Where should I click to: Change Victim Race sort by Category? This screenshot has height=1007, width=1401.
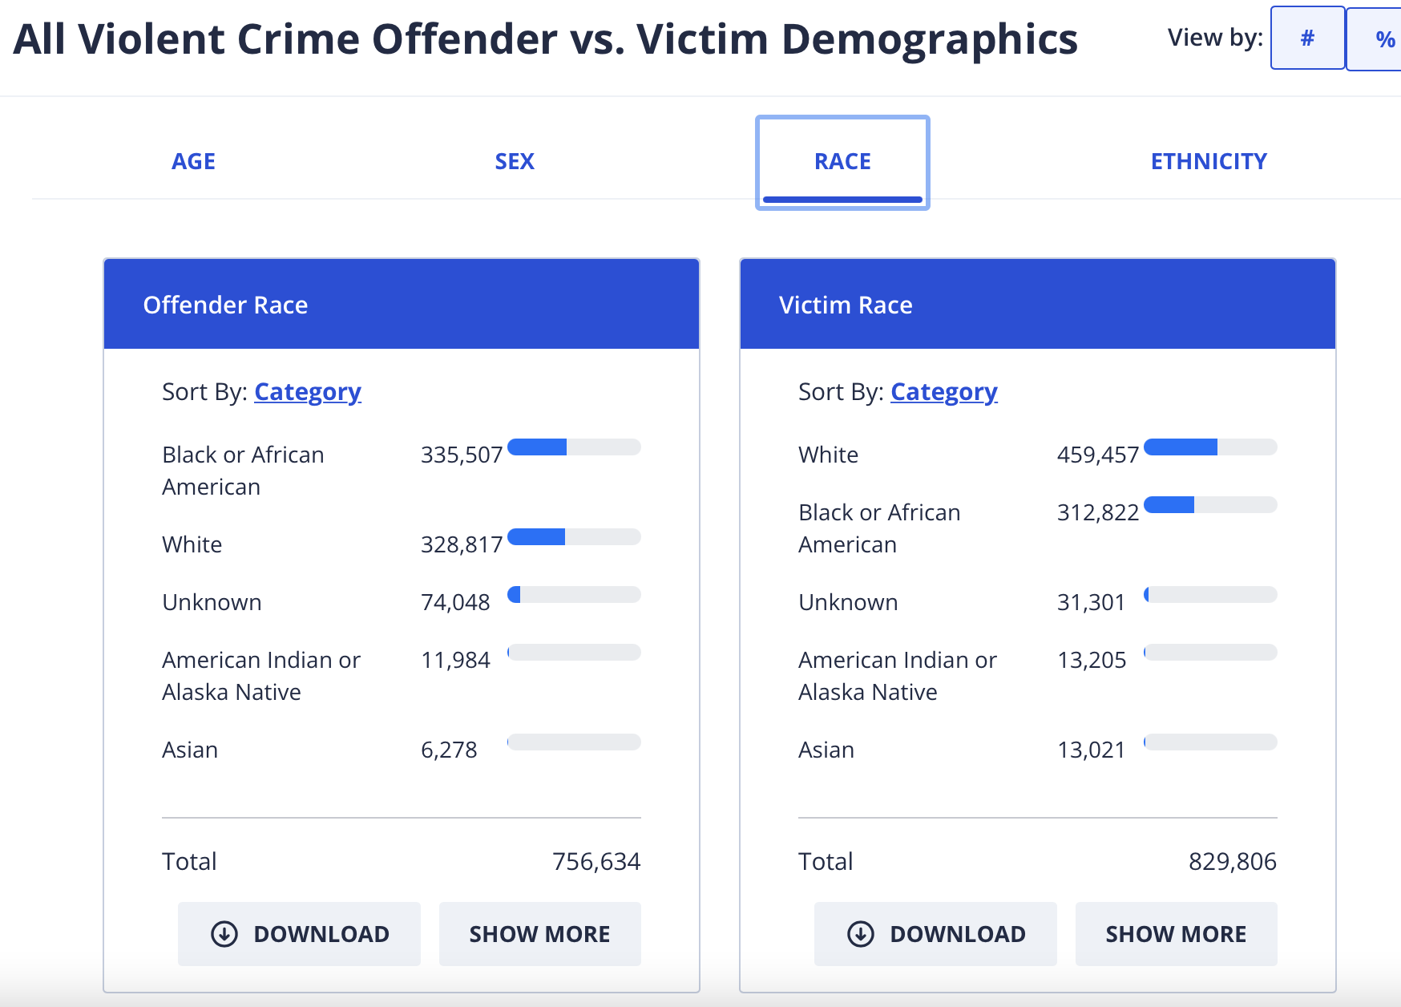[943, 392]
